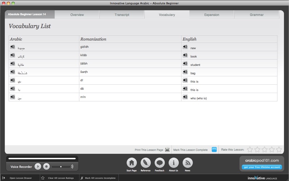
Task: Play Arabic audio for gidīdh row
Action: pyautogui.click(x=13, y=47)
